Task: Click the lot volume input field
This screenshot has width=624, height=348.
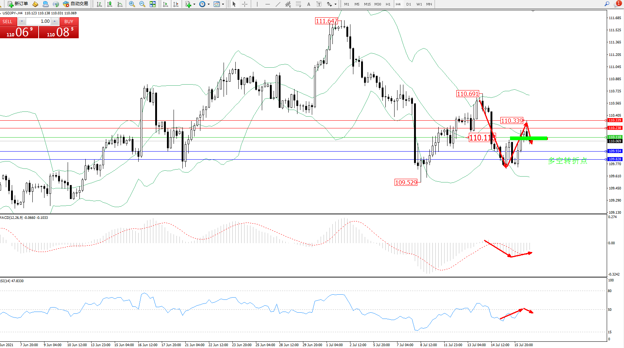Action: [39, 21]
